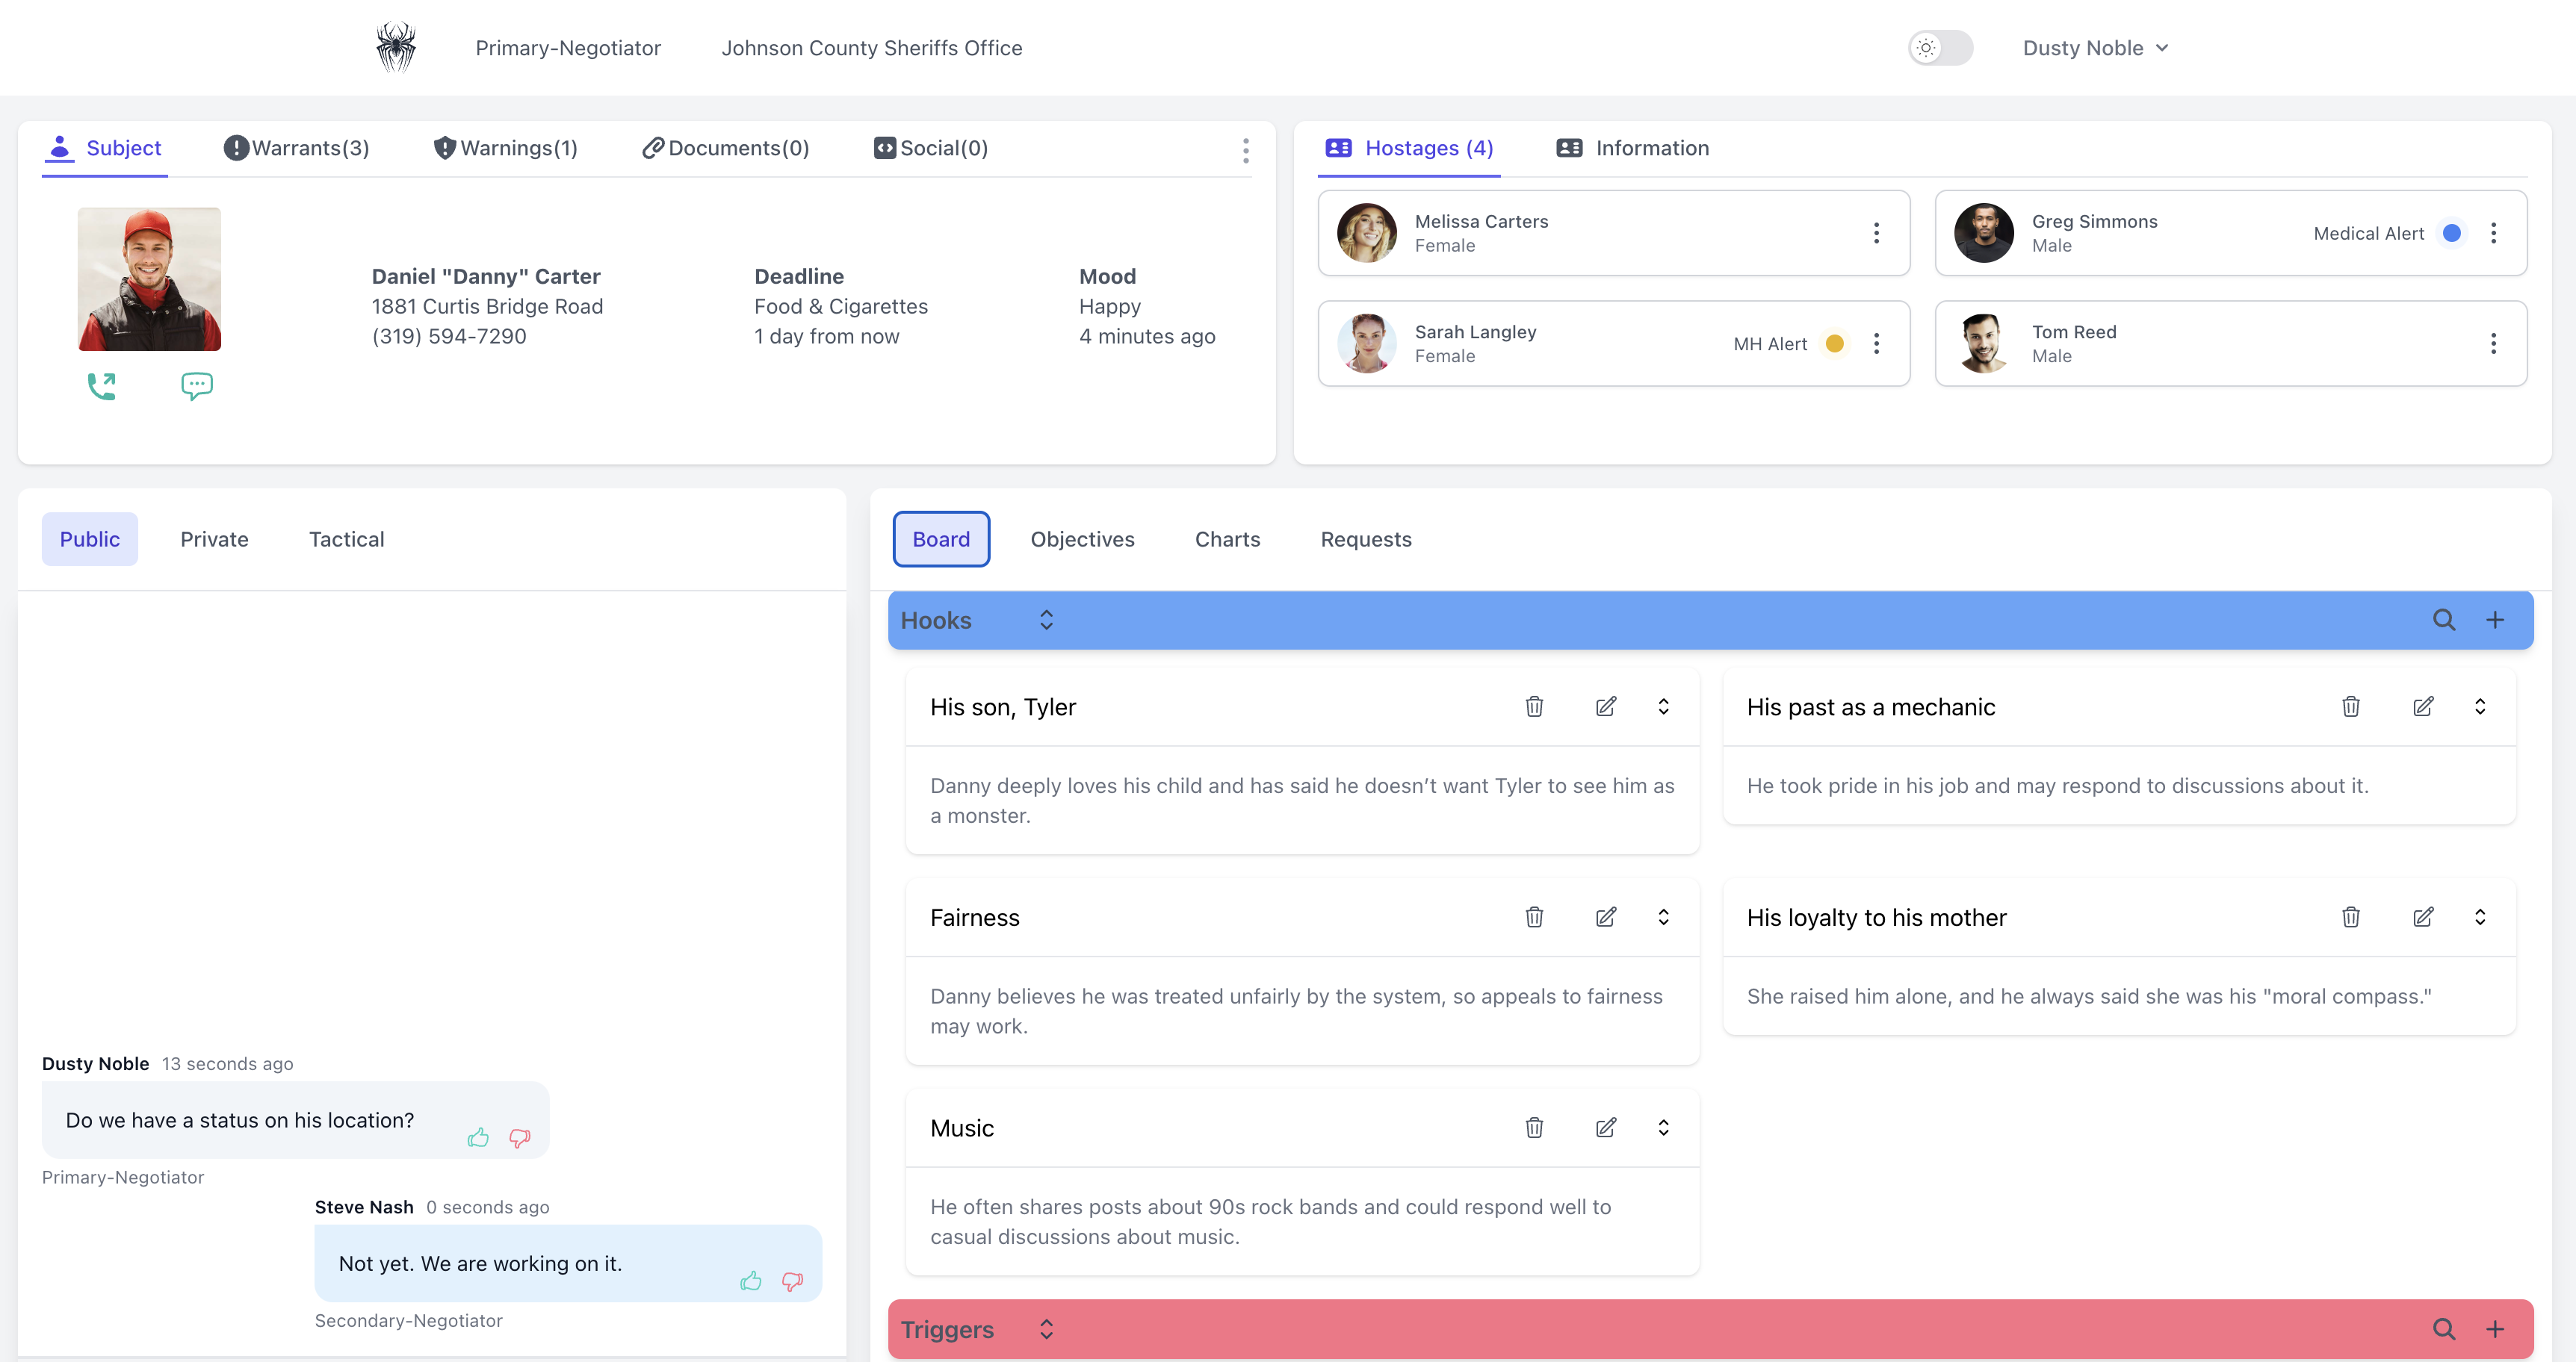This screenshot has height=1362, width=2576.
Task: Open the Dusty Noble user dropdown
Action: point(2095,48)
